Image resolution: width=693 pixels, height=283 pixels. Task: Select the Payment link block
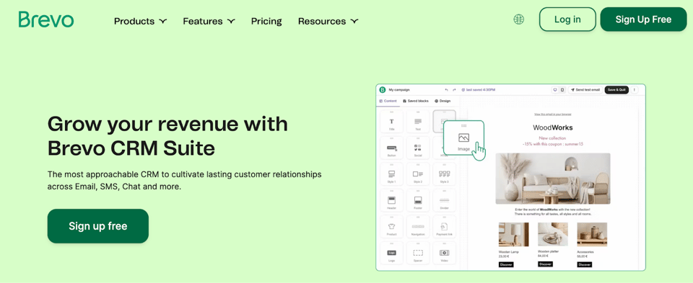pyautogui.click(x=444, y=227)
